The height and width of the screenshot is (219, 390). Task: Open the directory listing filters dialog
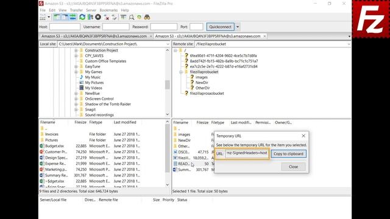pos(123,17)
